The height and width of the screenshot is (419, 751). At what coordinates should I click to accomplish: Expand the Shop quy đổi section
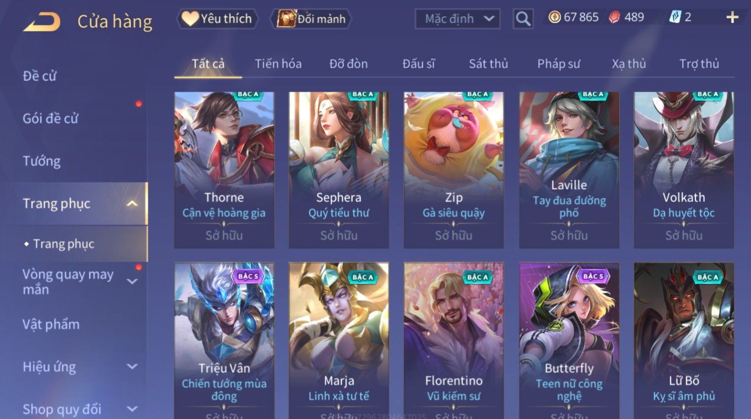pyautogui.click(x=132, y=409)
